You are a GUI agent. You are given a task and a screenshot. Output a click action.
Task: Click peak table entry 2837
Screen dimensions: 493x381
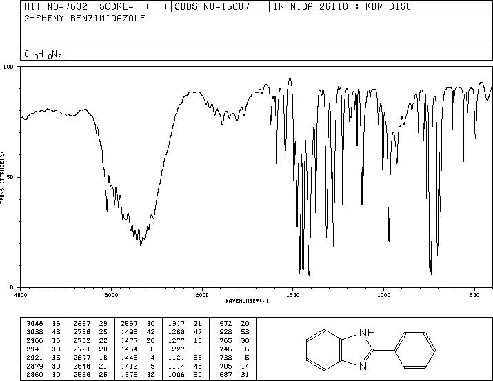click(x=82, y=323)
